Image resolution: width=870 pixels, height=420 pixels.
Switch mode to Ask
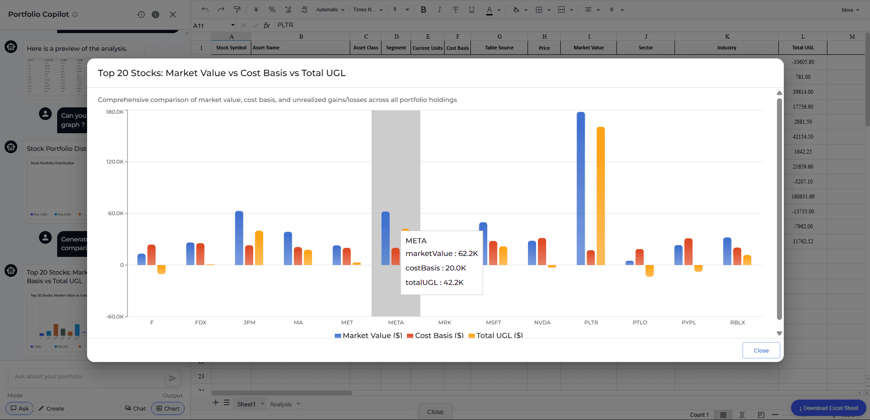(20, 408)
